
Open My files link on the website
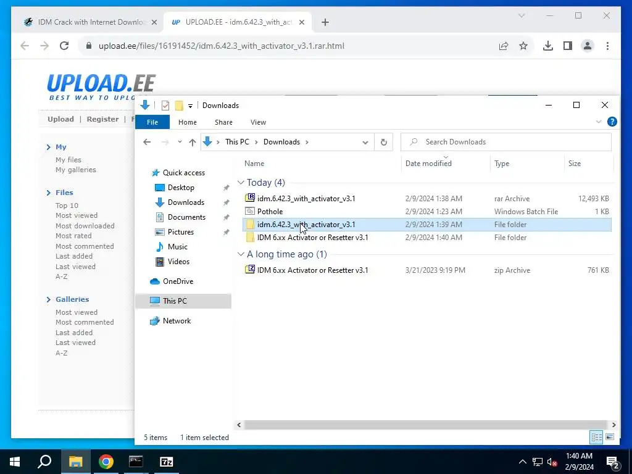pyautogui.click(x=68, y=160)
